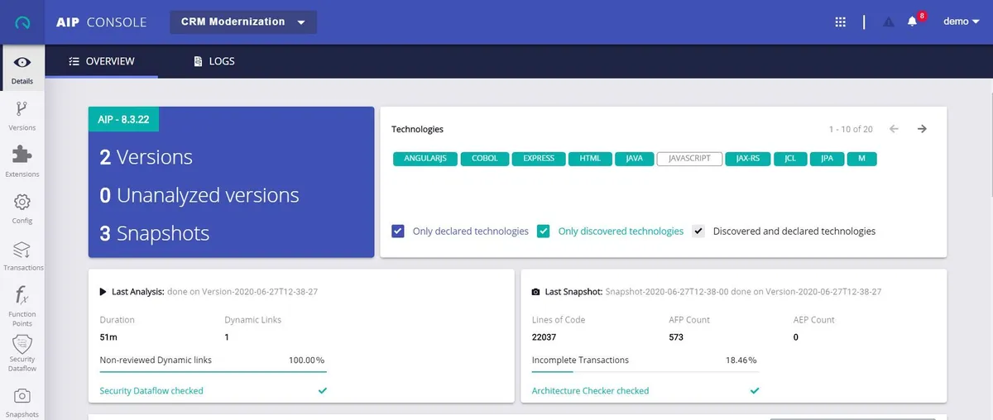Screen dimensions: 993x420
Task: Go to next technologies page arrow
Action: 922,129
